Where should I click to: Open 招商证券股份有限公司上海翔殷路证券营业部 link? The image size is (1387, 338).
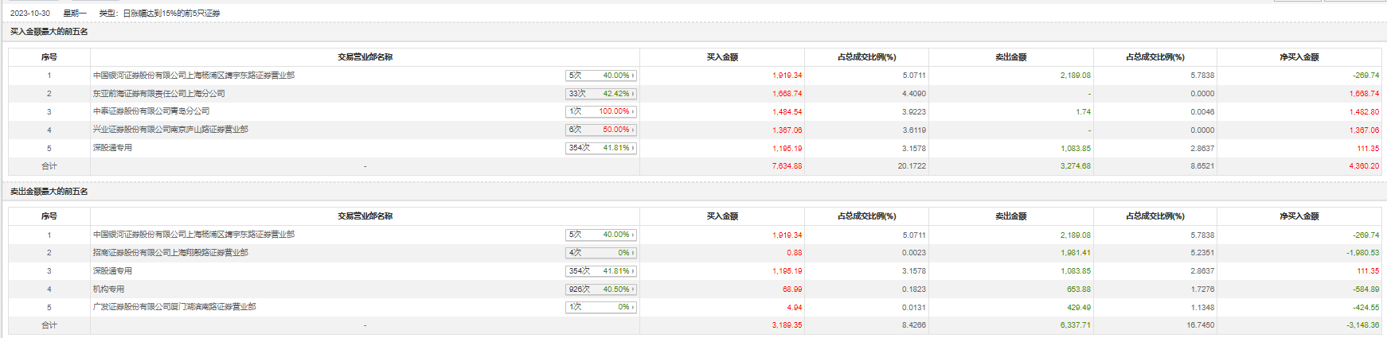170,253
